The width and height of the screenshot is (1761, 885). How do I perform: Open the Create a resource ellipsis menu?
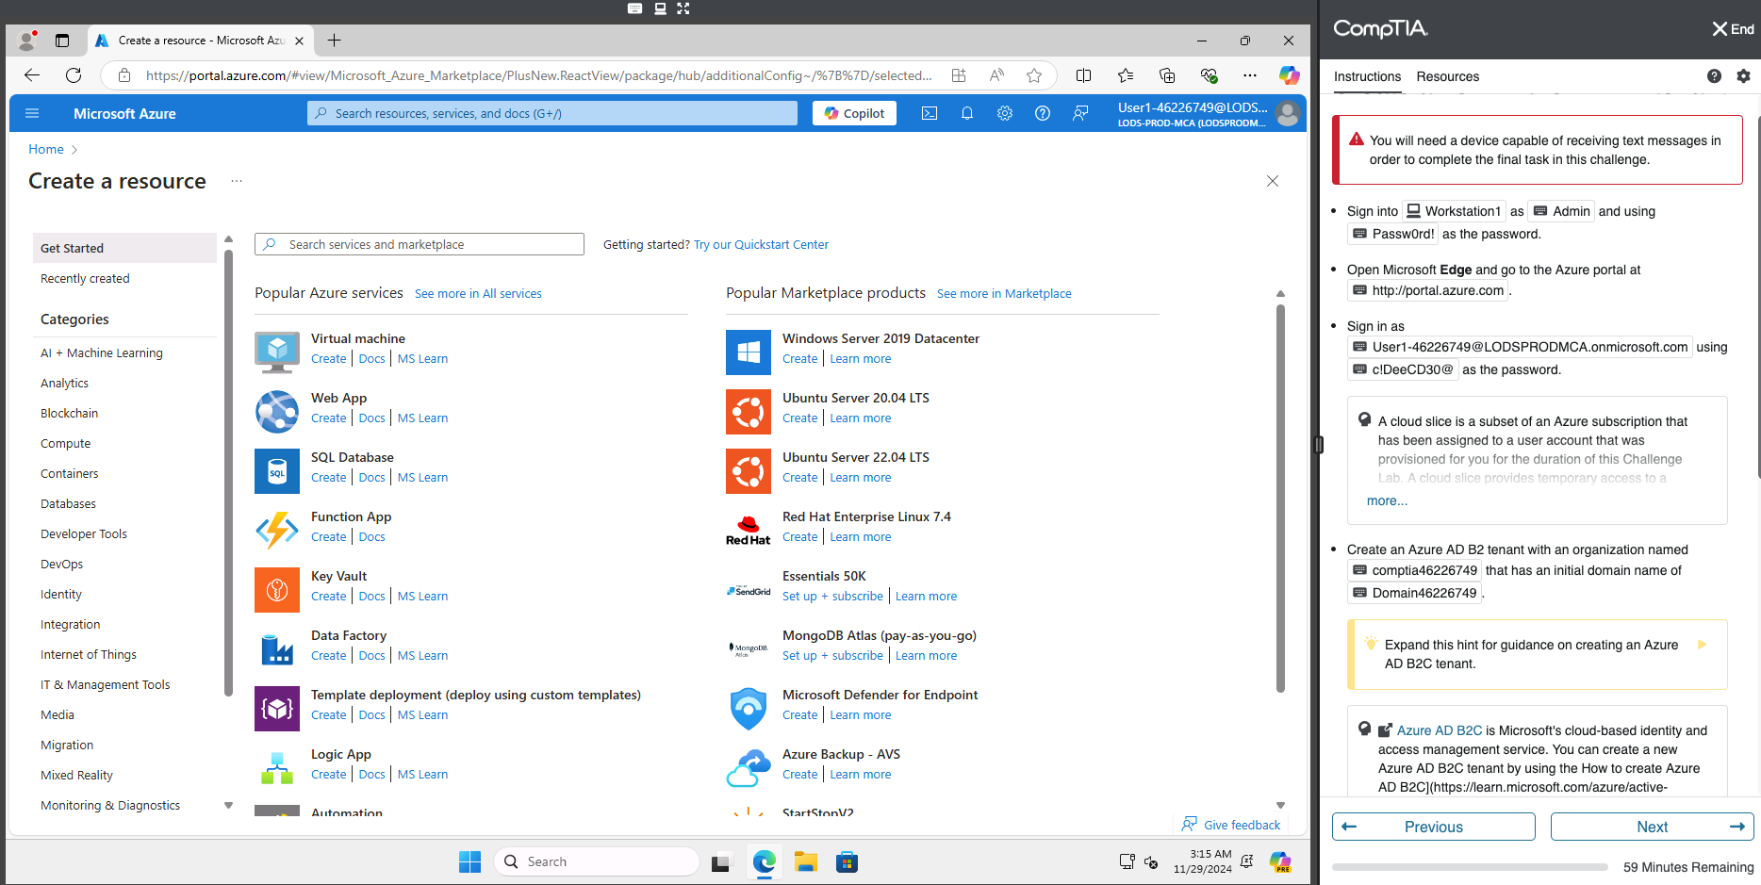coord(237,181)
